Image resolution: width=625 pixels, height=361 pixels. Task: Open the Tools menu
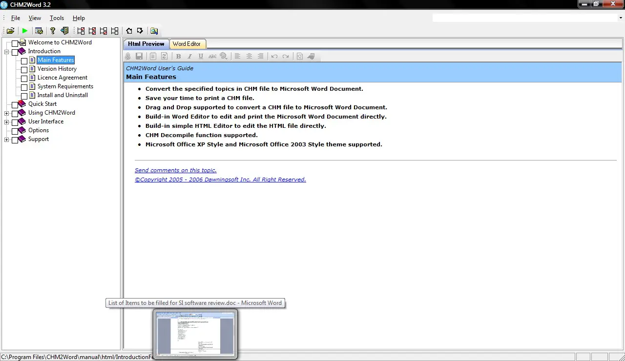(57, 18)
